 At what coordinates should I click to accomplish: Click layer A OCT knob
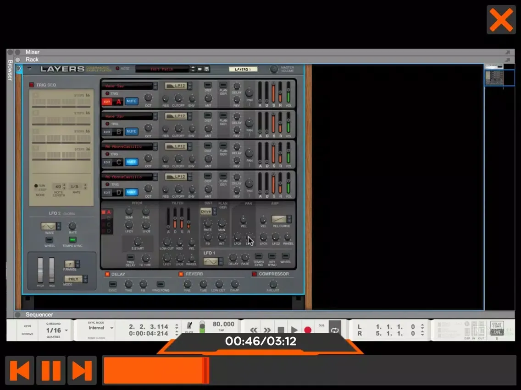coord(148,97)
